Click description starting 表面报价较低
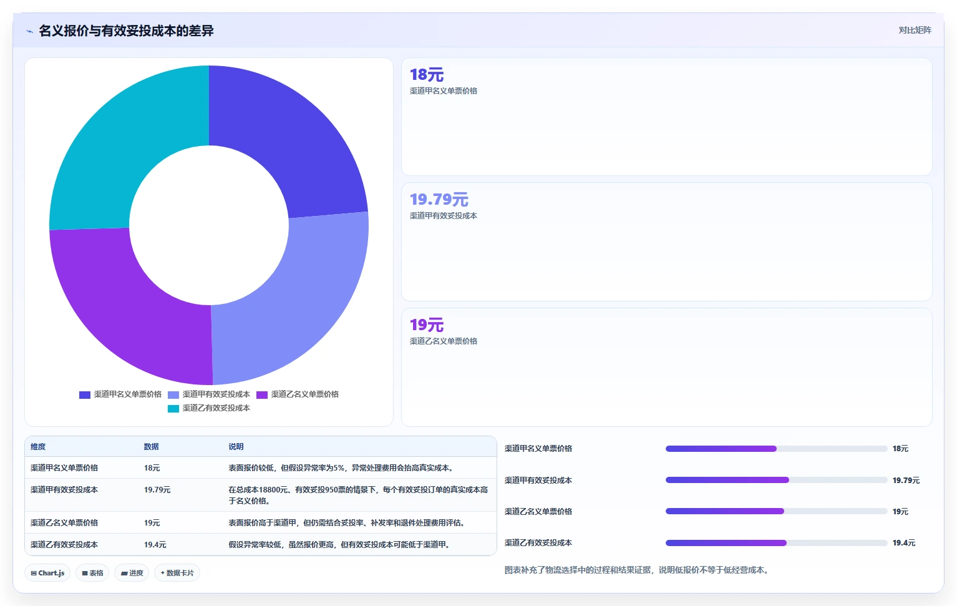The width and height of the screenshot is (957, 606). [341, 468]
